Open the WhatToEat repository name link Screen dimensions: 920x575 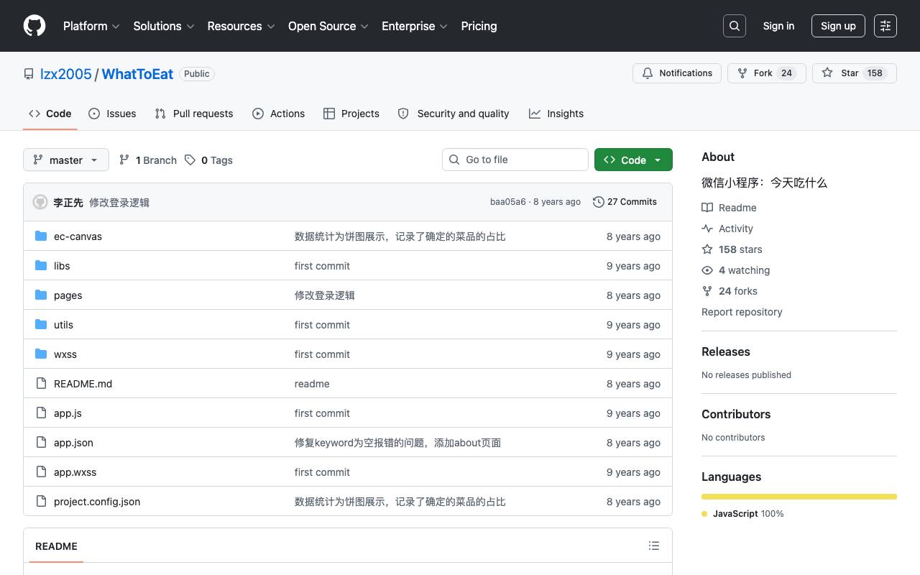click(137, 74)
